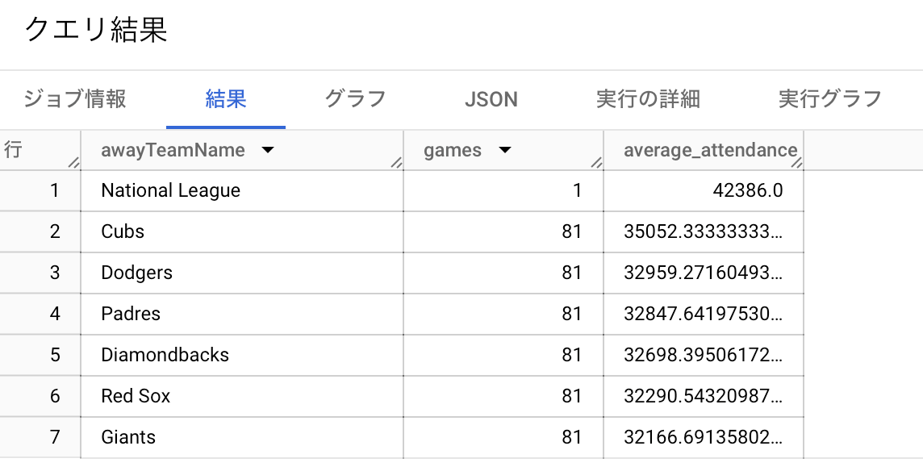Select the Diamondbacks cell
Image resolution: width=923 pixels, height=471 pixels.
coord(242,355)
